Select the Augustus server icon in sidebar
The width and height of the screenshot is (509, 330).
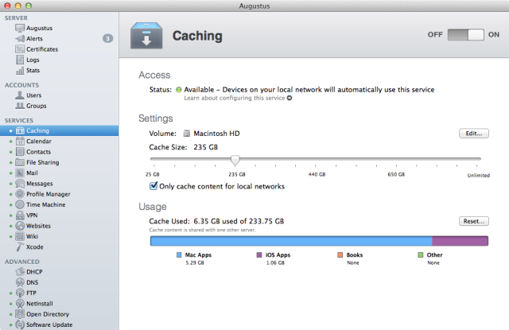tap(20, 28)
